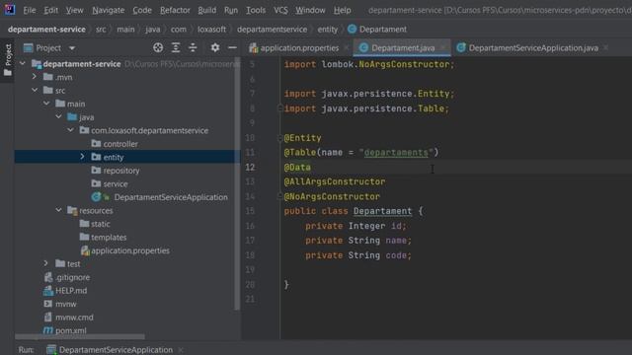This screenshot has height=355, width=632.
Task: Close the Run DepartamentServiceApplication tab
Action: (181, 349)
